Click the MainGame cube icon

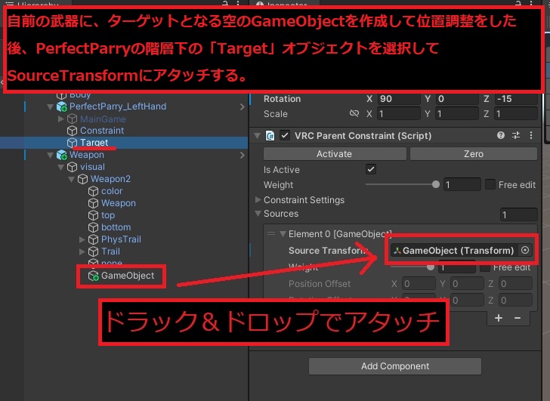[x=72, y=119]
